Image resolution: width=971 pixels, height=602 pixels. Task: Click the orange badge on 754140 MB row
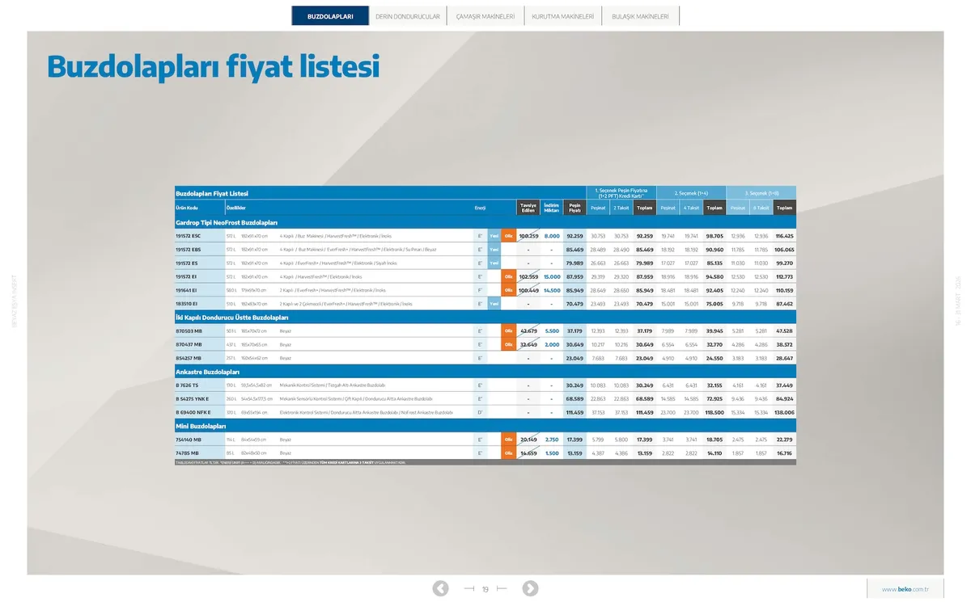[508, 440]
